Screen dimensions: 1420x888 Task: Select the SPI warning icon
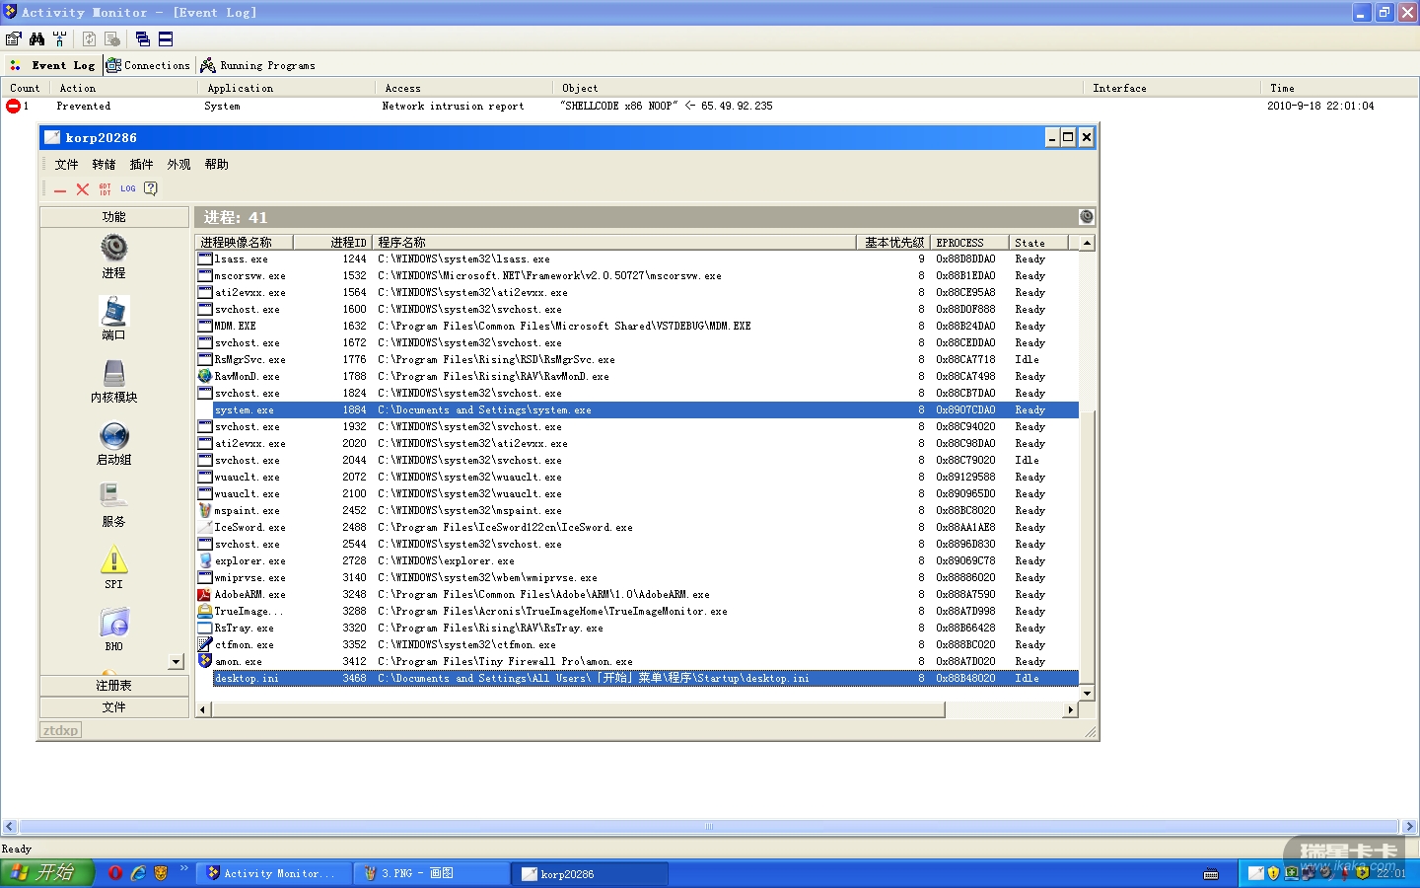click(x=113, y=560)
